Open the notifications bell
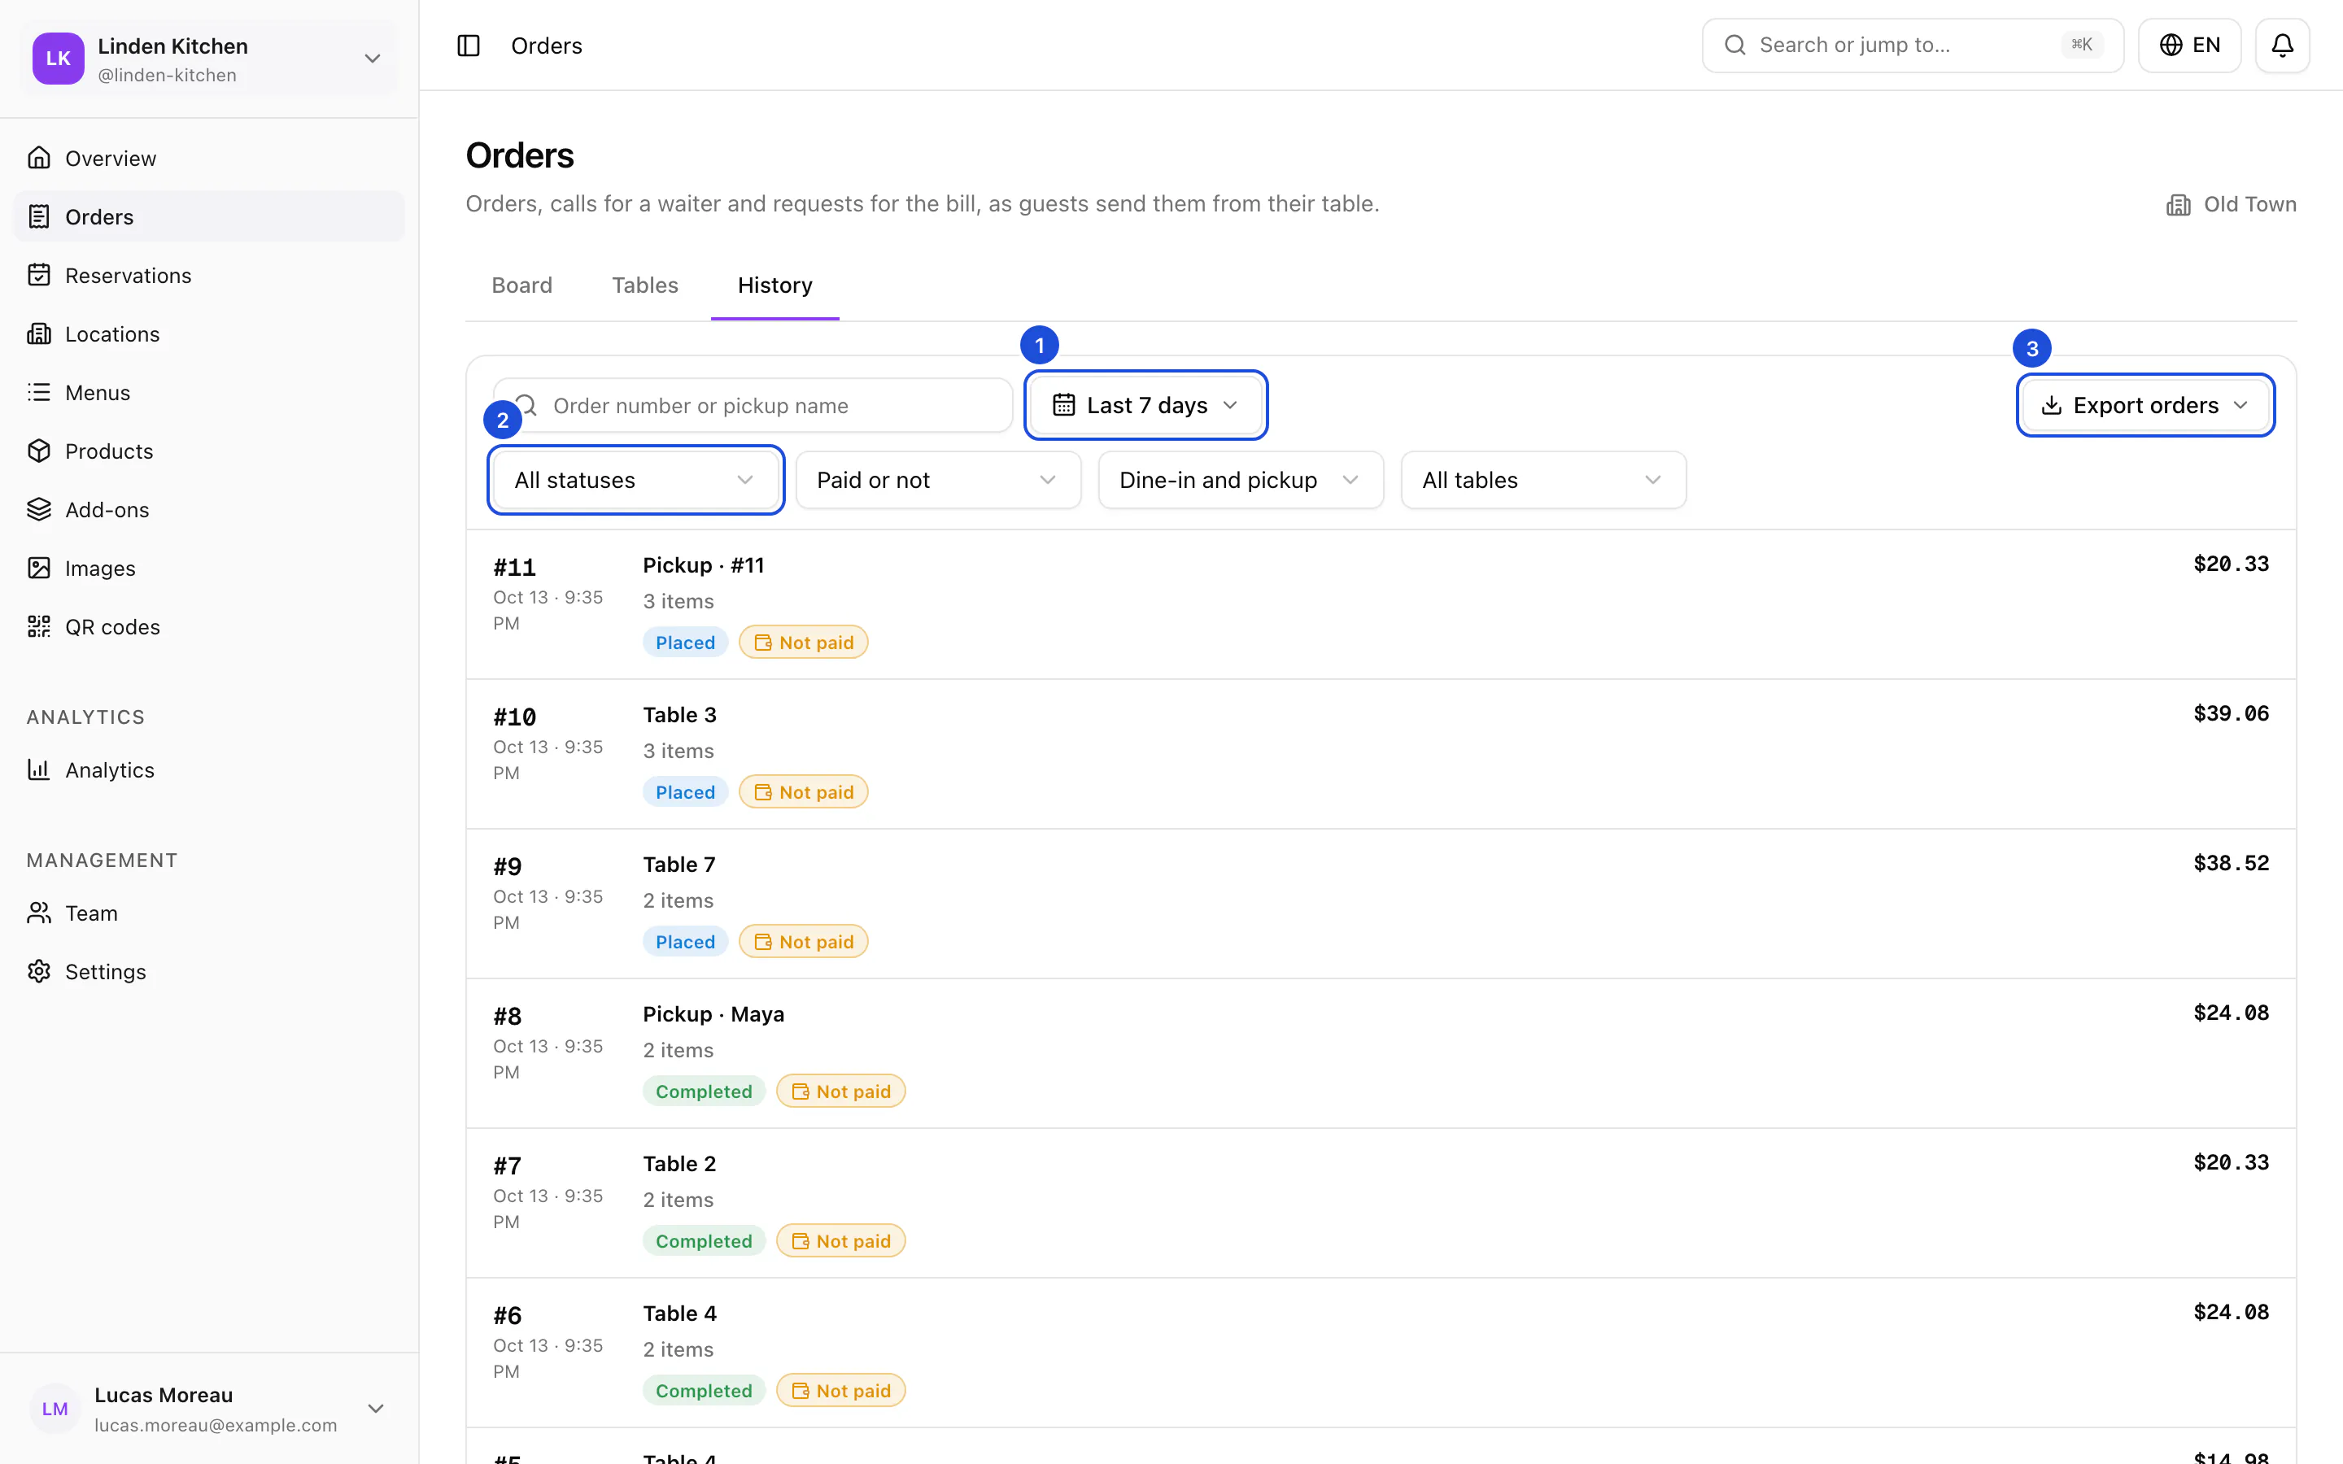The height and width of the screenshot is (1464, 2343). point(2282,46)
